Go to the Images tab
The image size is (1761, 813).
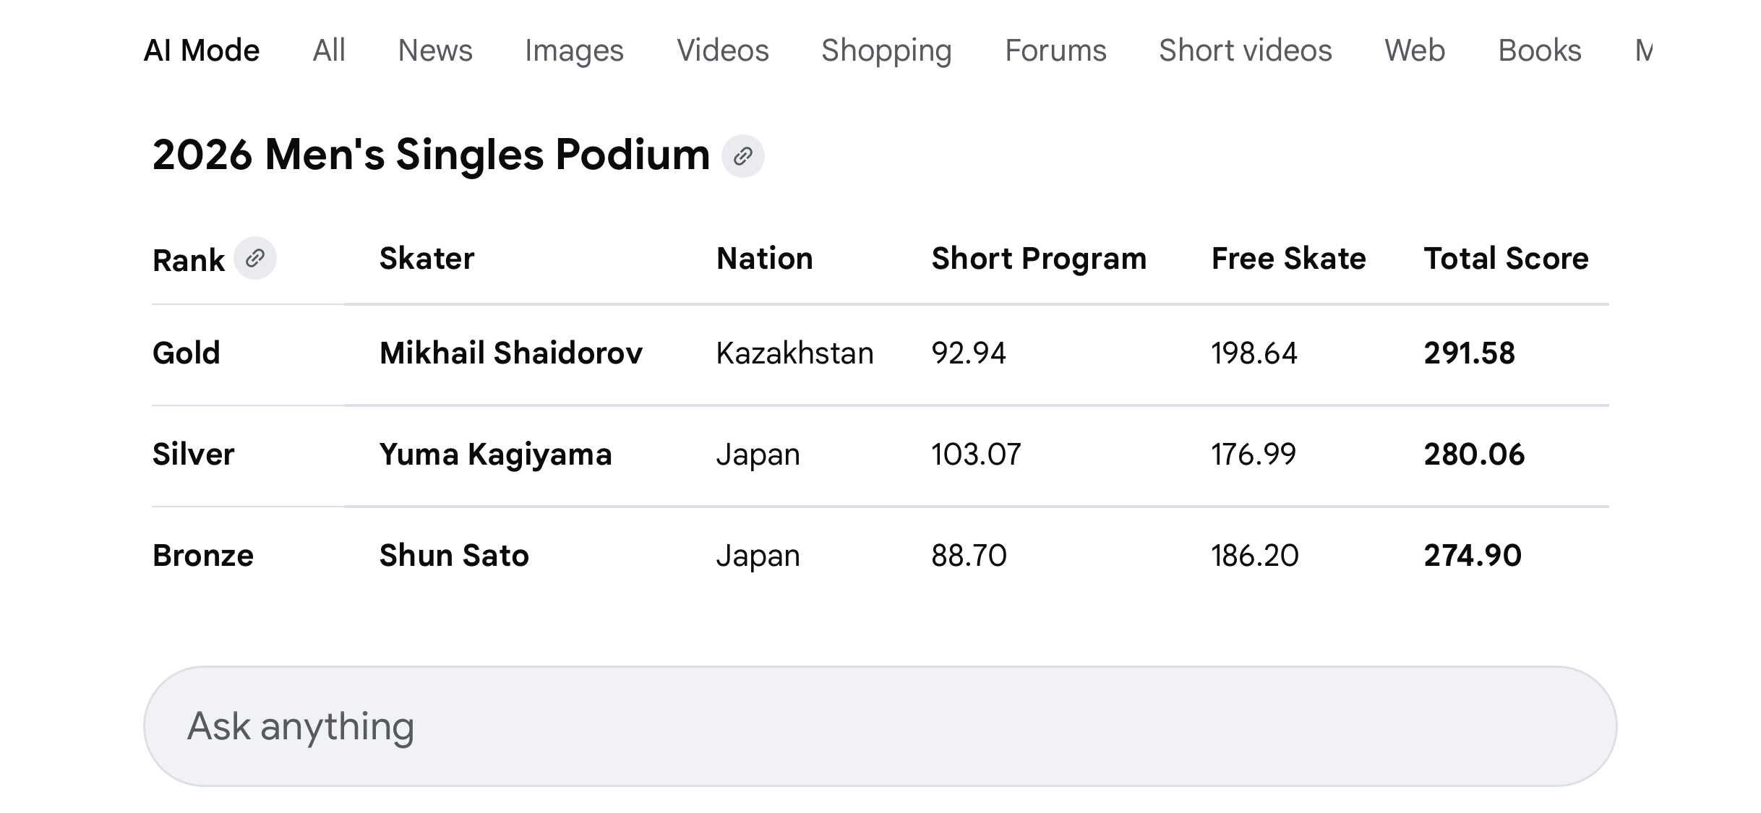tap(574, 51)
